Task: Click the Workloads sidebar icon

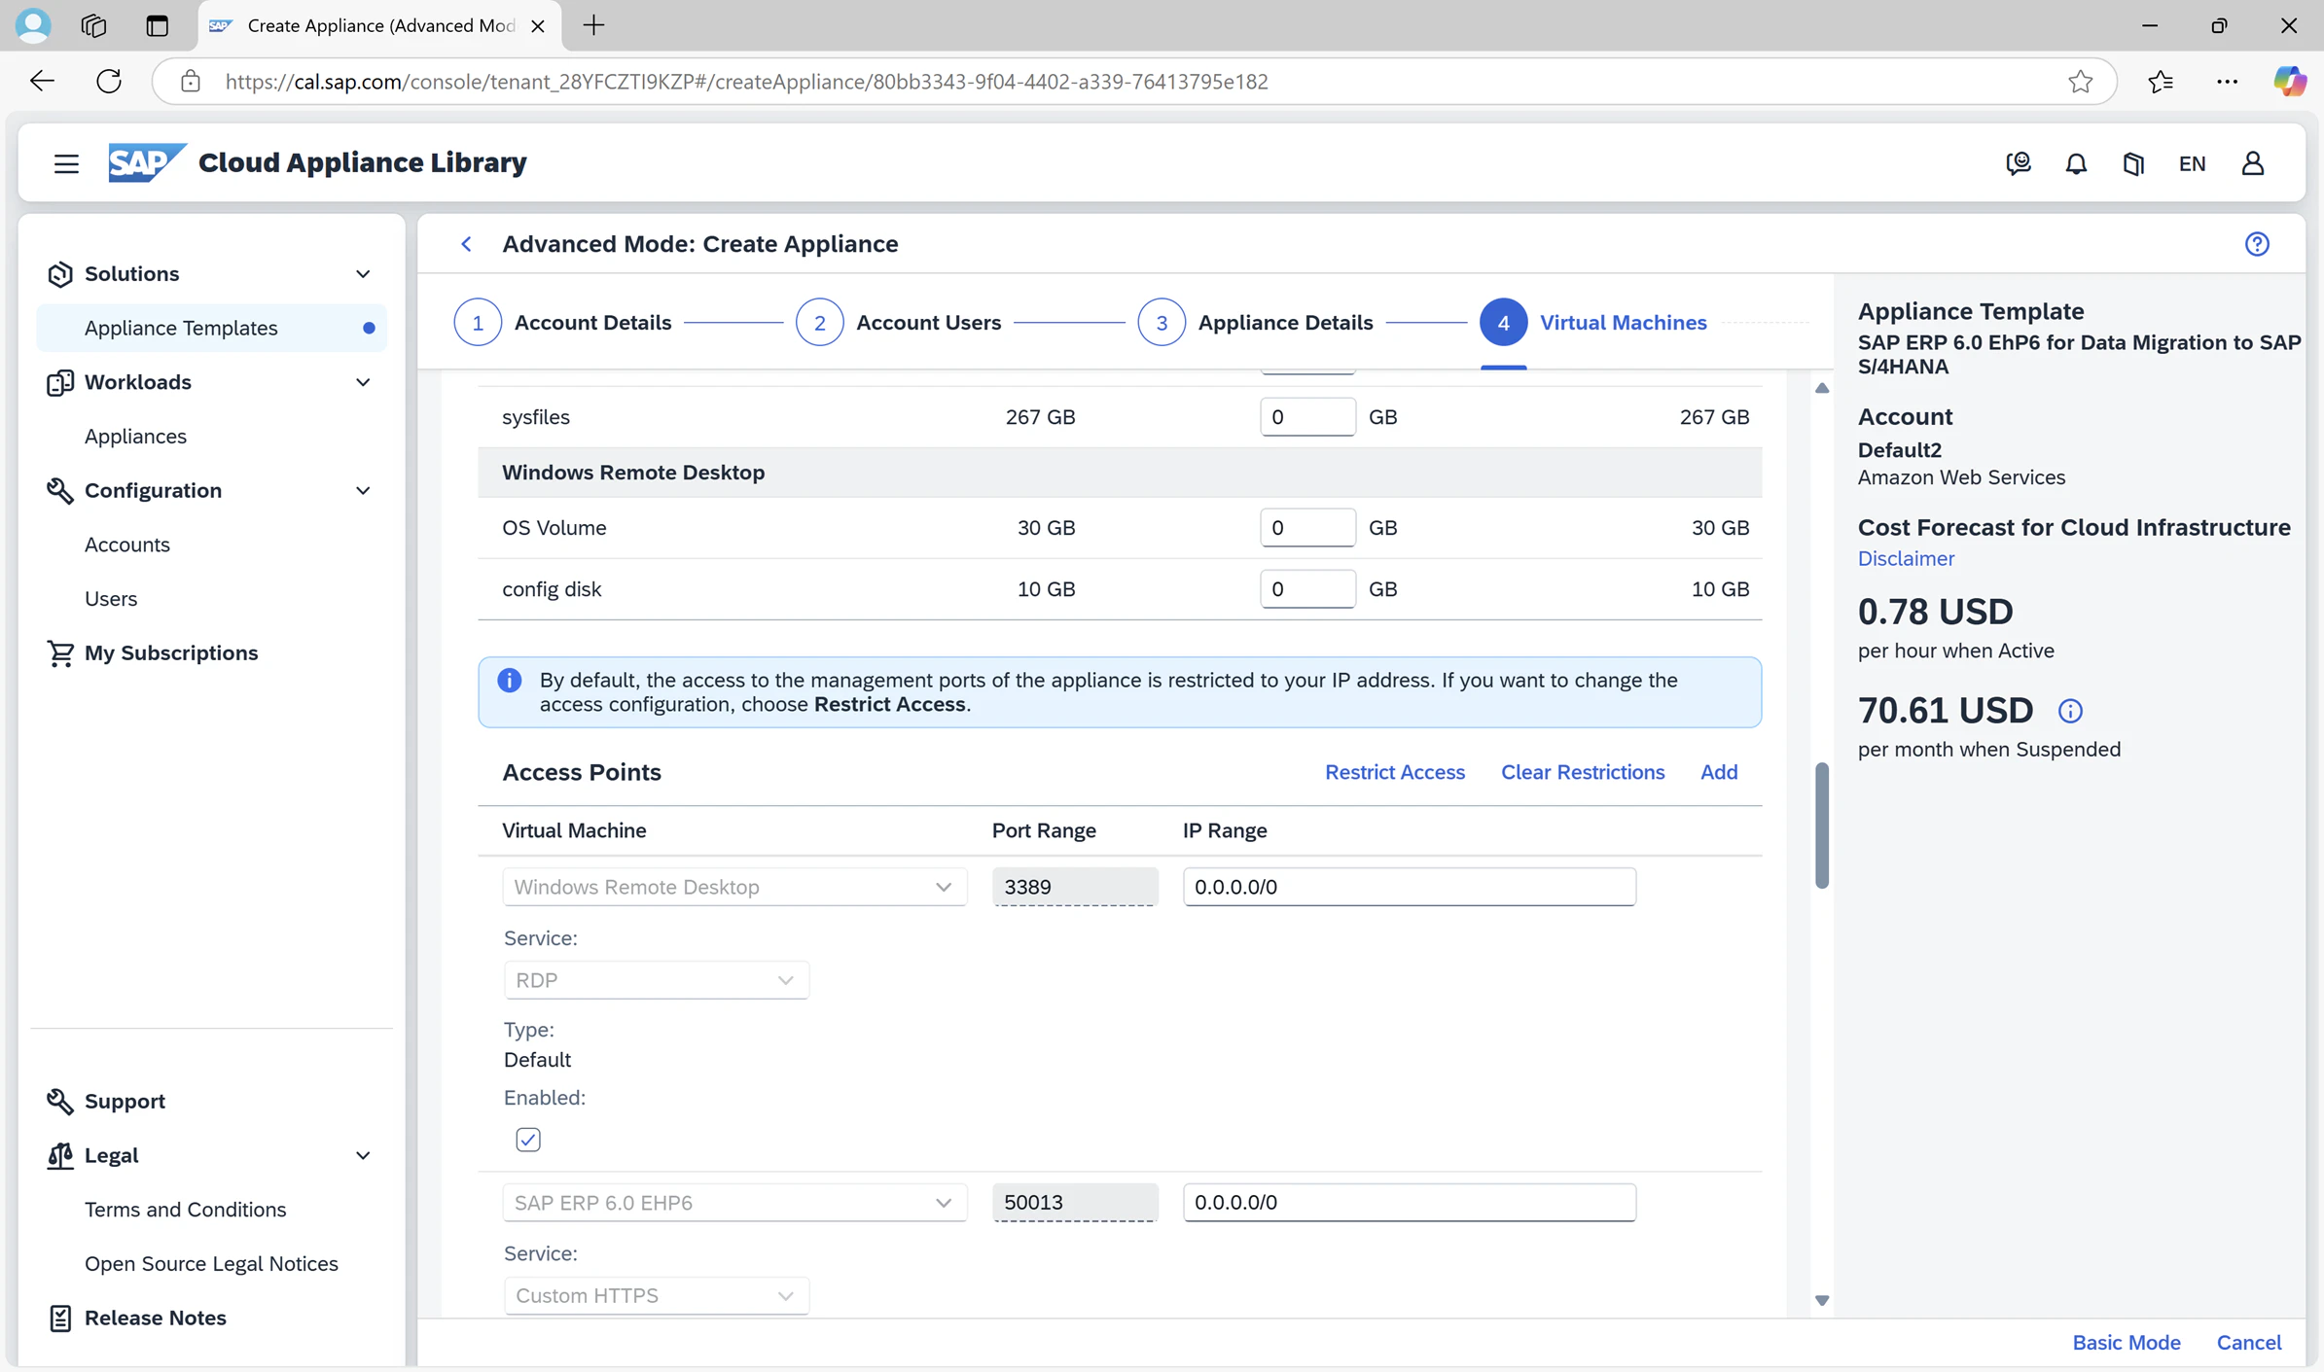Action: [59, 382]
